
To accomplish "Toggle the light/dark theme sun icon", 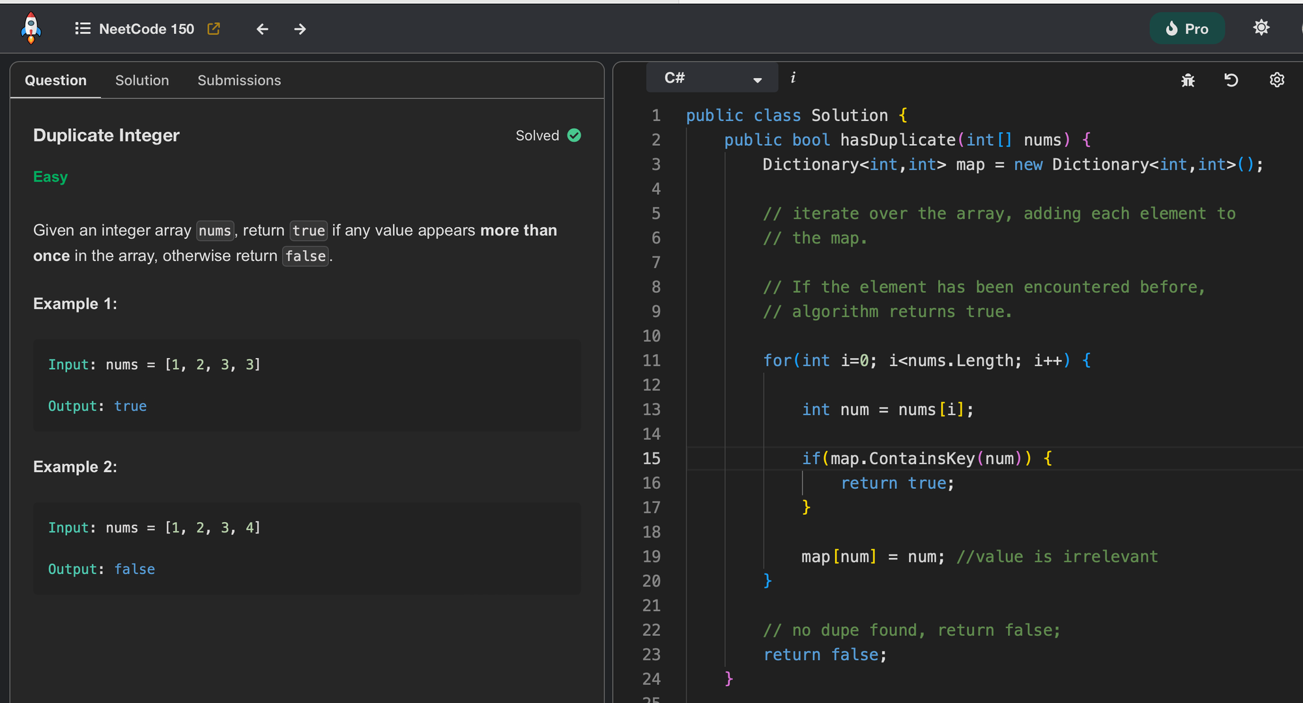I will (1261, 28).
